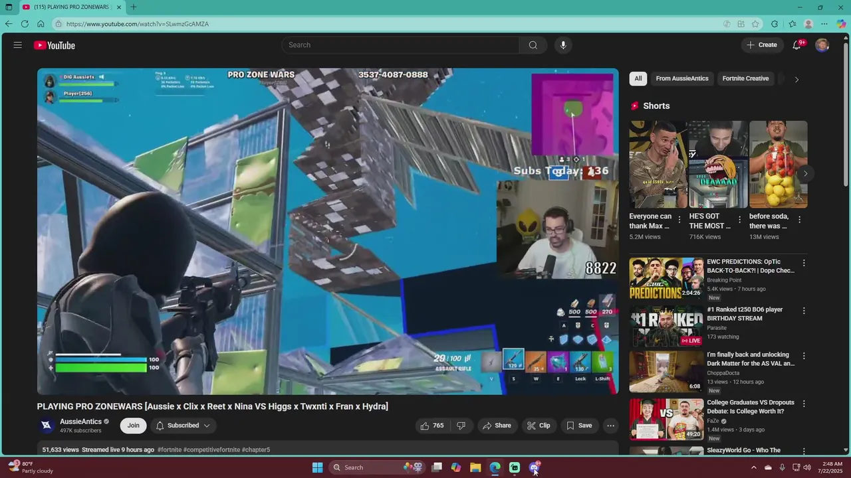Open the AussieAntics channel name
Screen dimensions: 851x478
[80, 422]
